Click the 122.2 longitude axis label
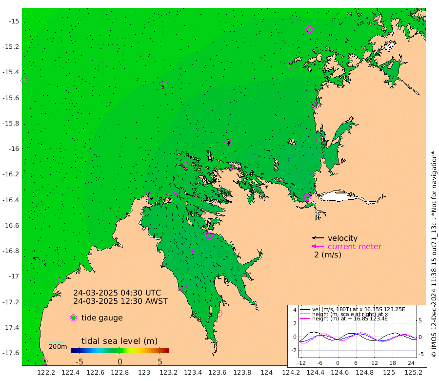This screenshot has width=439, height=381. (x=46, y=372)
